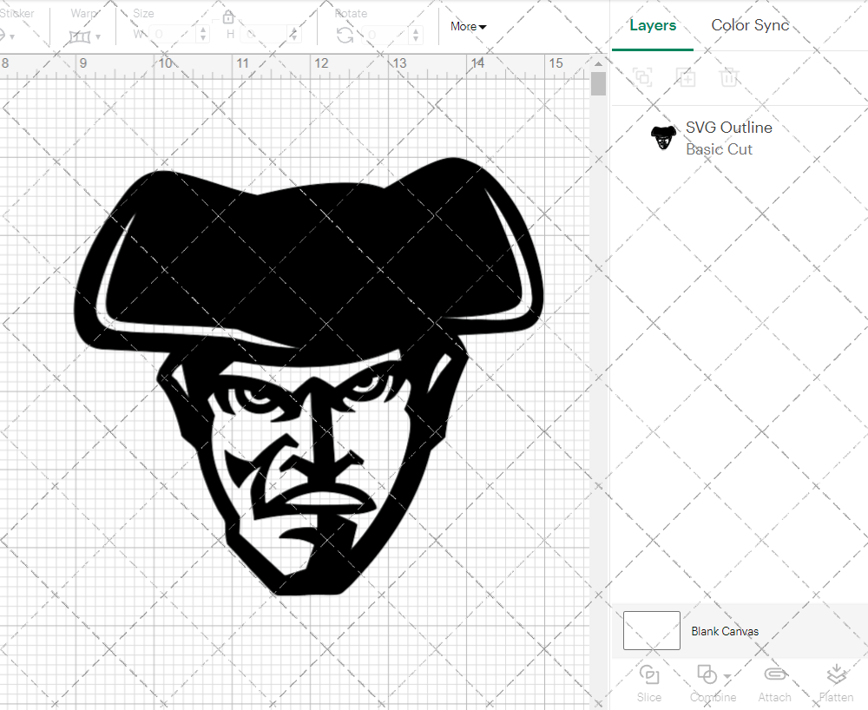Expand the Combine options arrow

point(726,675)
